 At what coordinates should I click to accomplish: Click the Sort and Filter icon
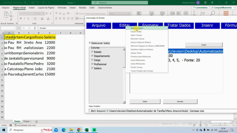point(203,13)
